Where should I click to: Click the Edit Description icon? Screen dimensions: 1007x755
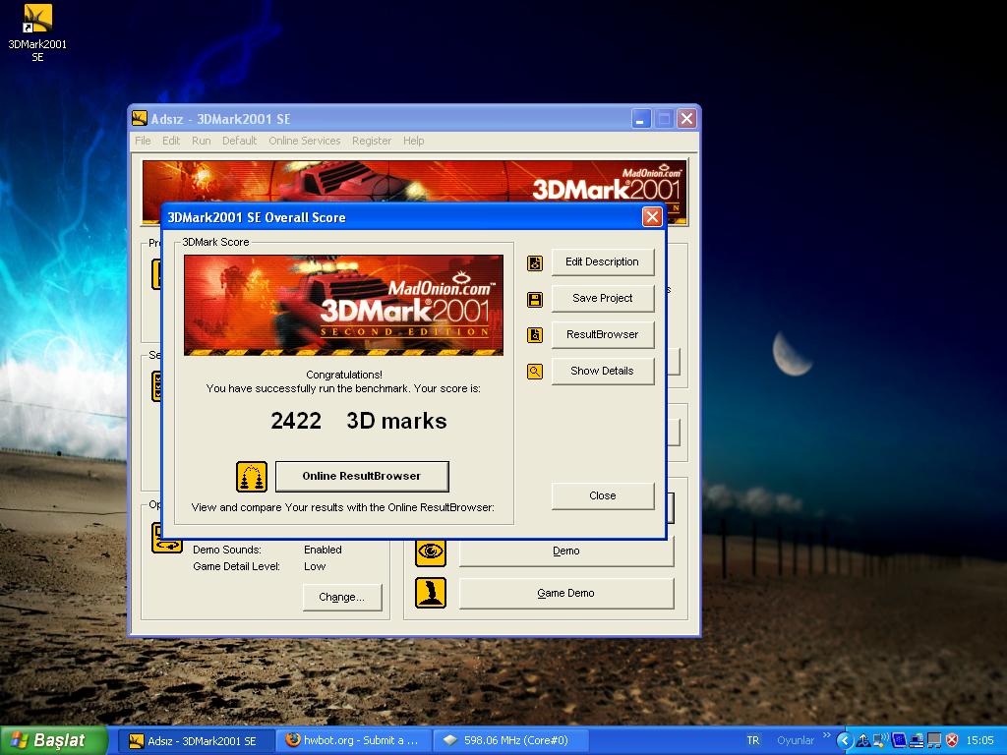tap(534, 263)
